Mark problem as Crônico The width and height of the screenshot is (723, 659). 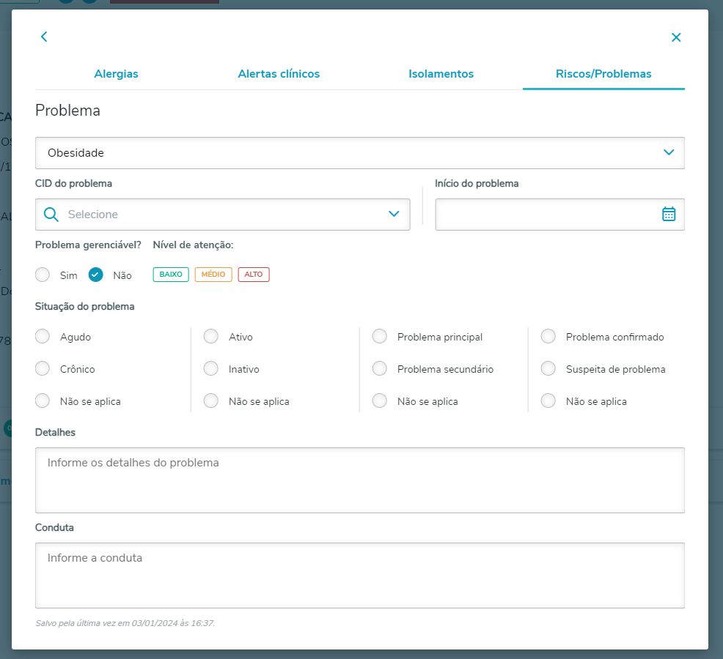[x=43, y=369]
